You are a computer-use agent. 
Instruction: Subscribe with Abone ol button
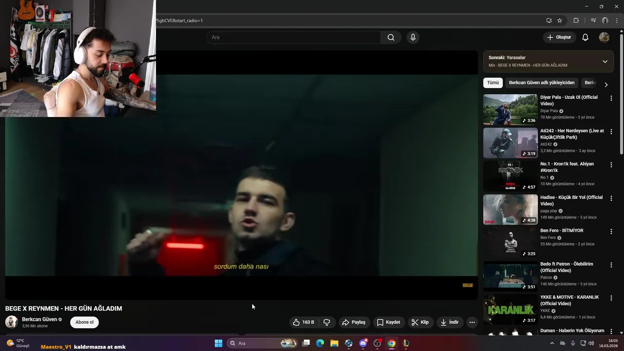[84, 322]
